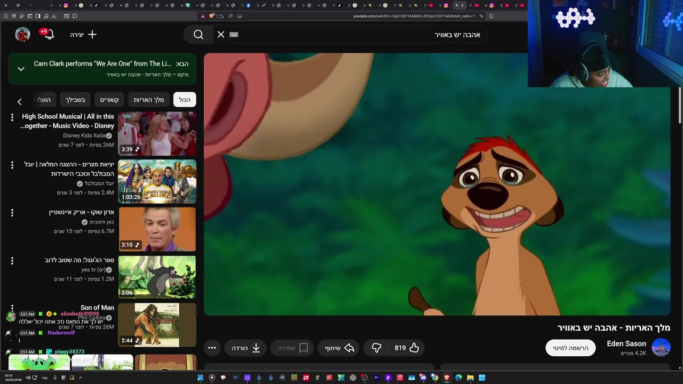
Task: Select the קשורים filter chip
Action: [x=109, y=100]
